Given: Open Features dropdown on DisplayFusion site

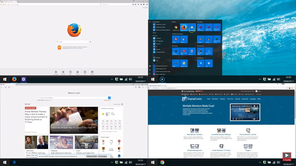Looking at the screenshot, I should [x=223, y=99].
